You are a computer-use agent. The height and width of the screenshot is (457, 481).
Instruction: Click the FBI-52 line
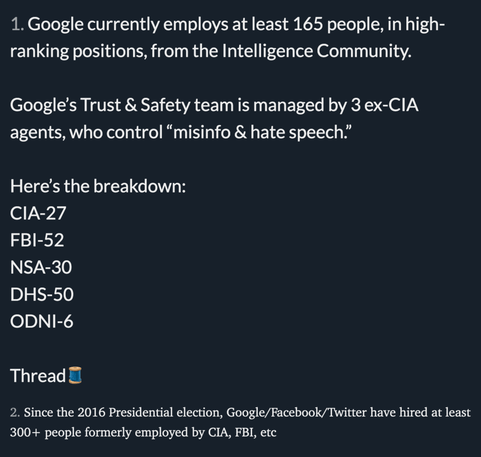pos(37,240)
